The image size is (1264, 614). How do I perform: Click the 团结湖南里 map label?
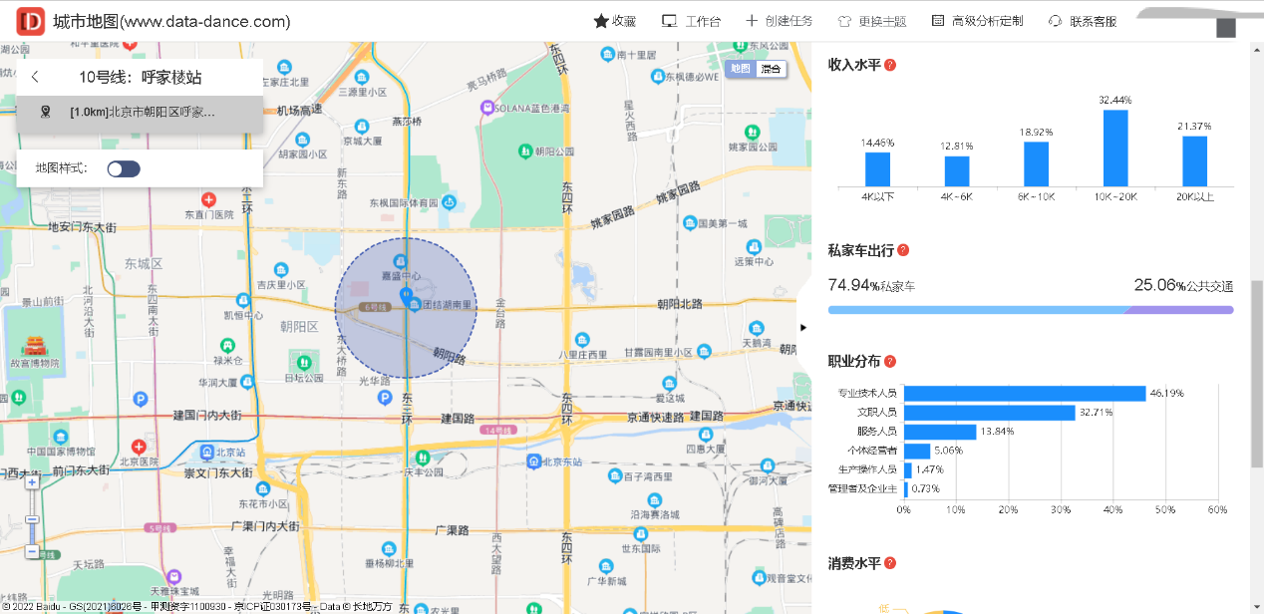[445, 303]
